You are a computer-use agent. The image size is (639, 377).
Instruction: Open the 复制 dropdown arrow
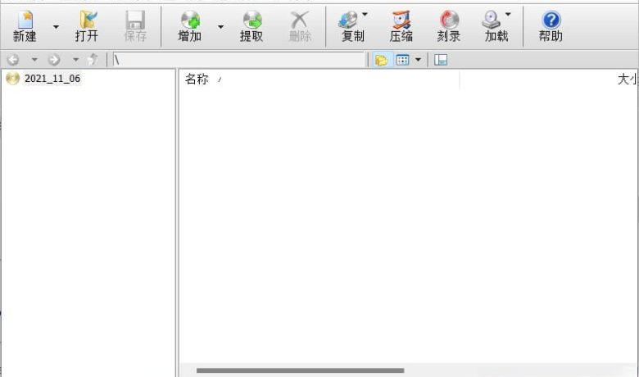(365, 14)
